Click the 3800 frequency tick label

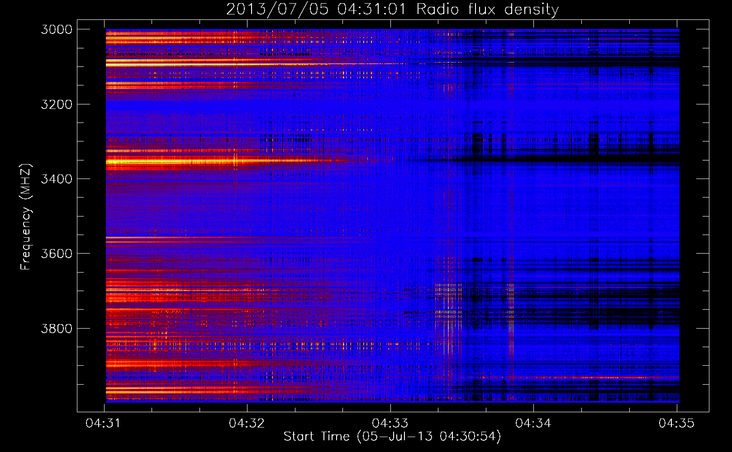tap(57, 329)
